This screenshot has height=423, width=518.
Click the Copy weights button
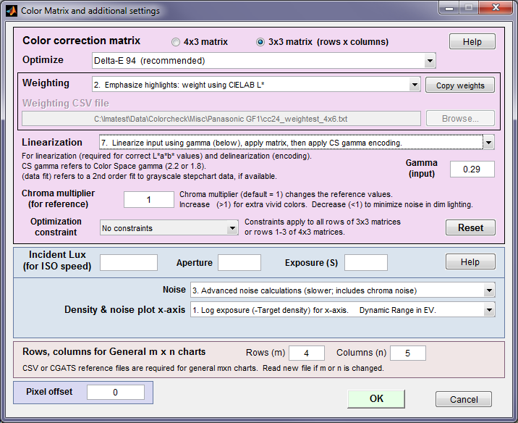pyautogui.click(x=460, y=85)
